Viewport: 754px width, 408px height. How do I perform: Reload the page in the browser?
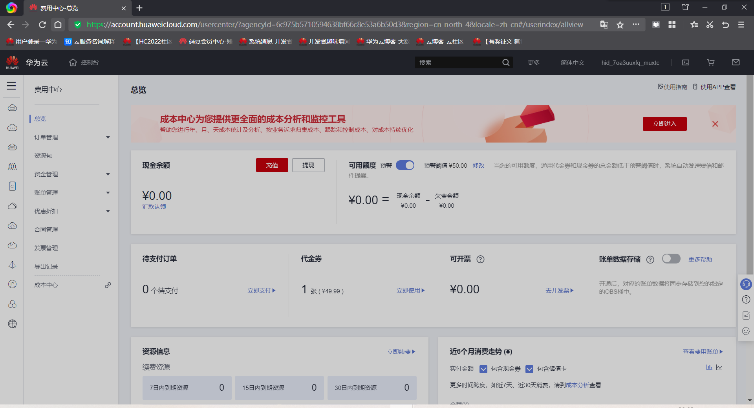(42, 25)
